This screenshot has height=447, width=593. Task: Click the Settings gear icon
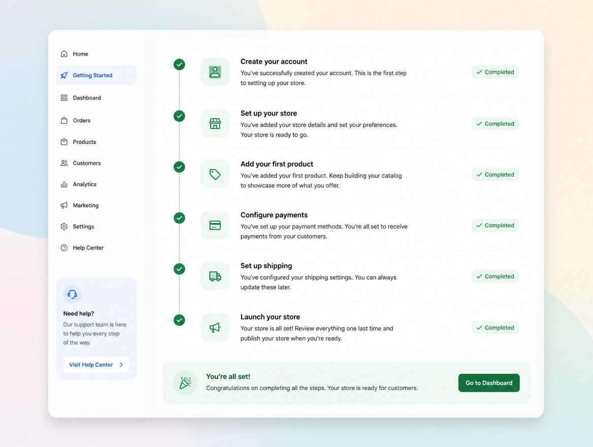pyautogui.click(x=64, y=227)
